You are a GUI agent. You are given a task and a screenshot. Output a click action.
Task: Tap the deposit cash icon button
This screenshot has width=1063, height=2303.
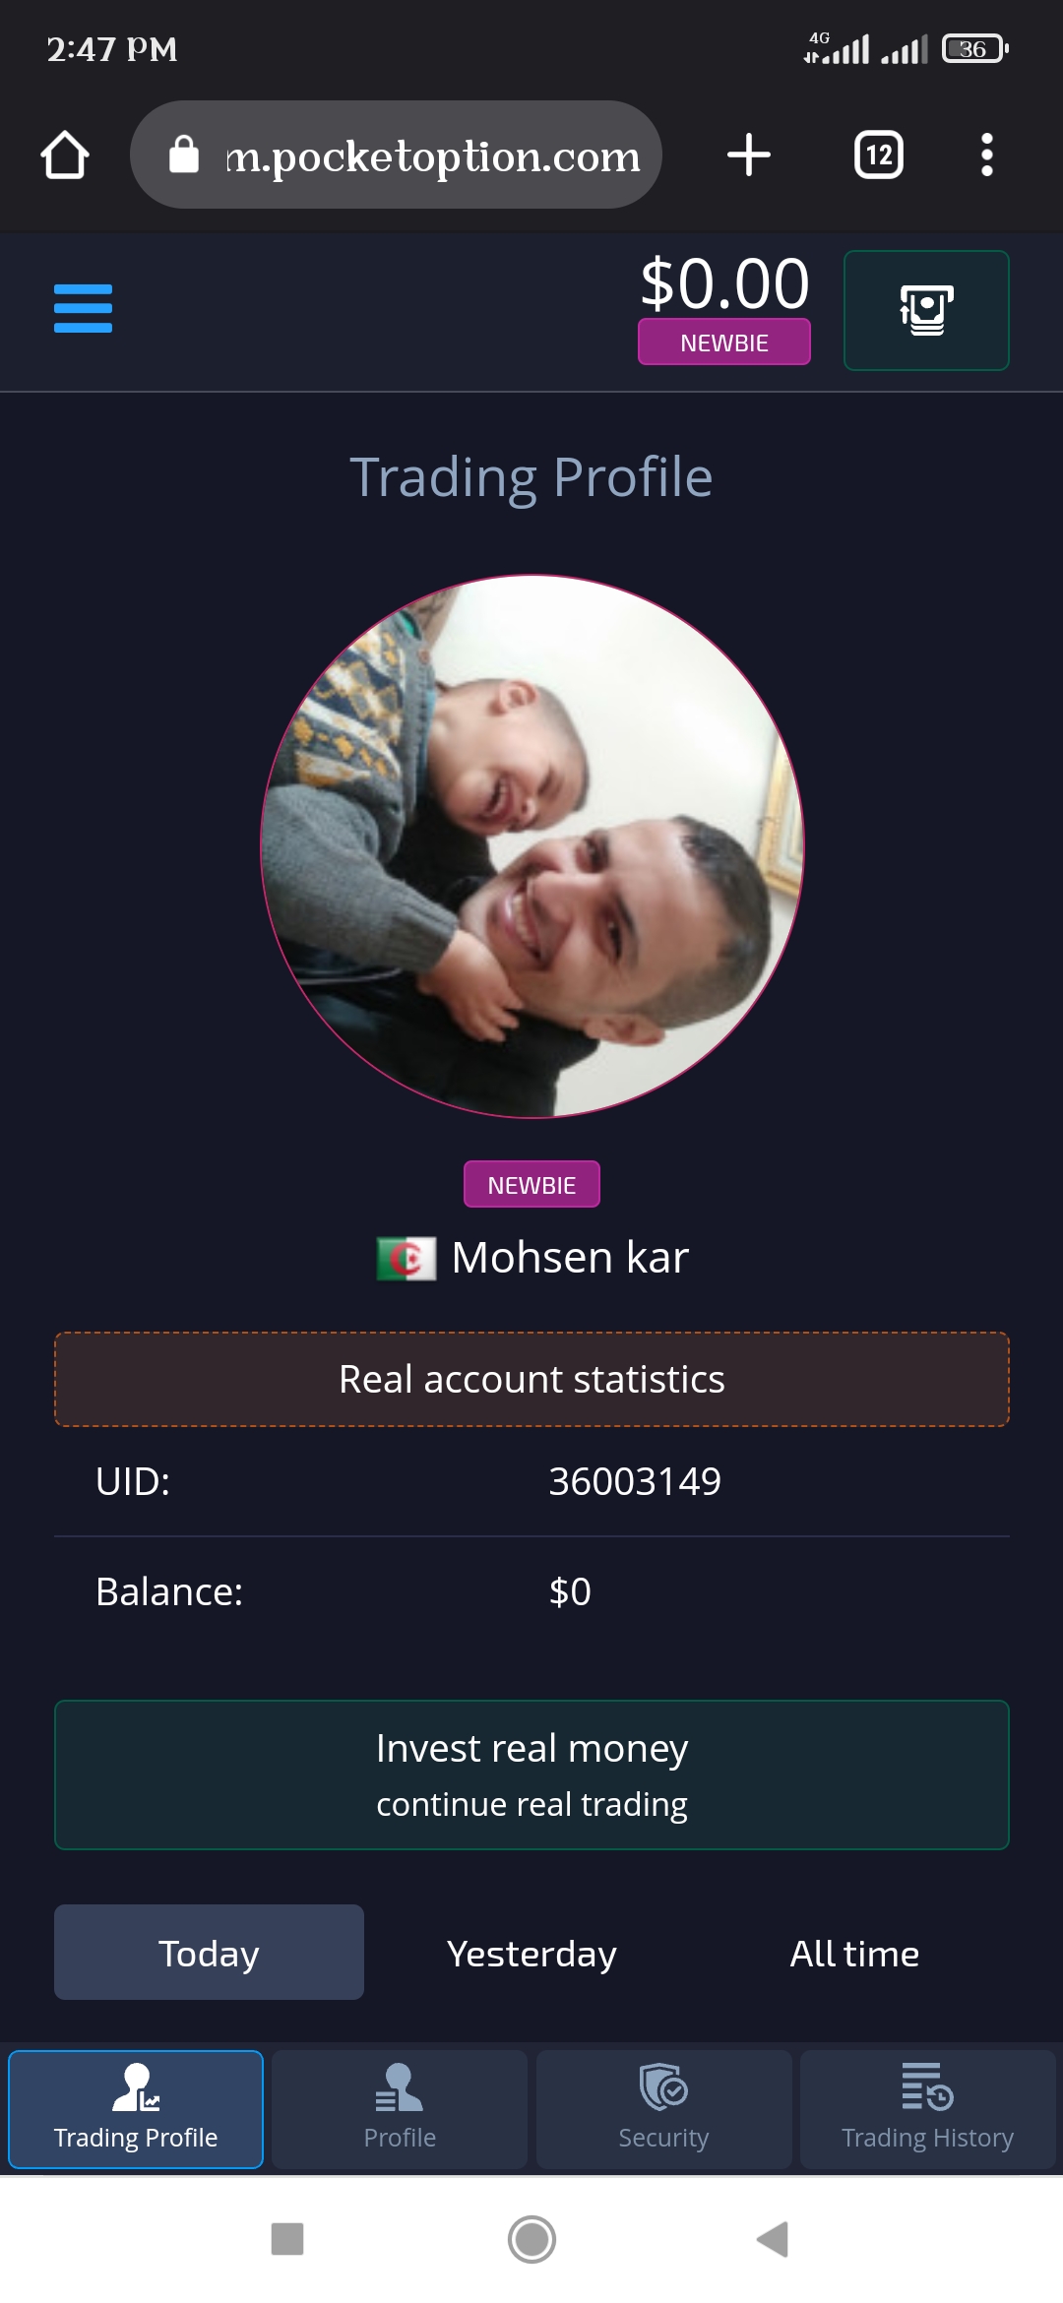point(926,310)
